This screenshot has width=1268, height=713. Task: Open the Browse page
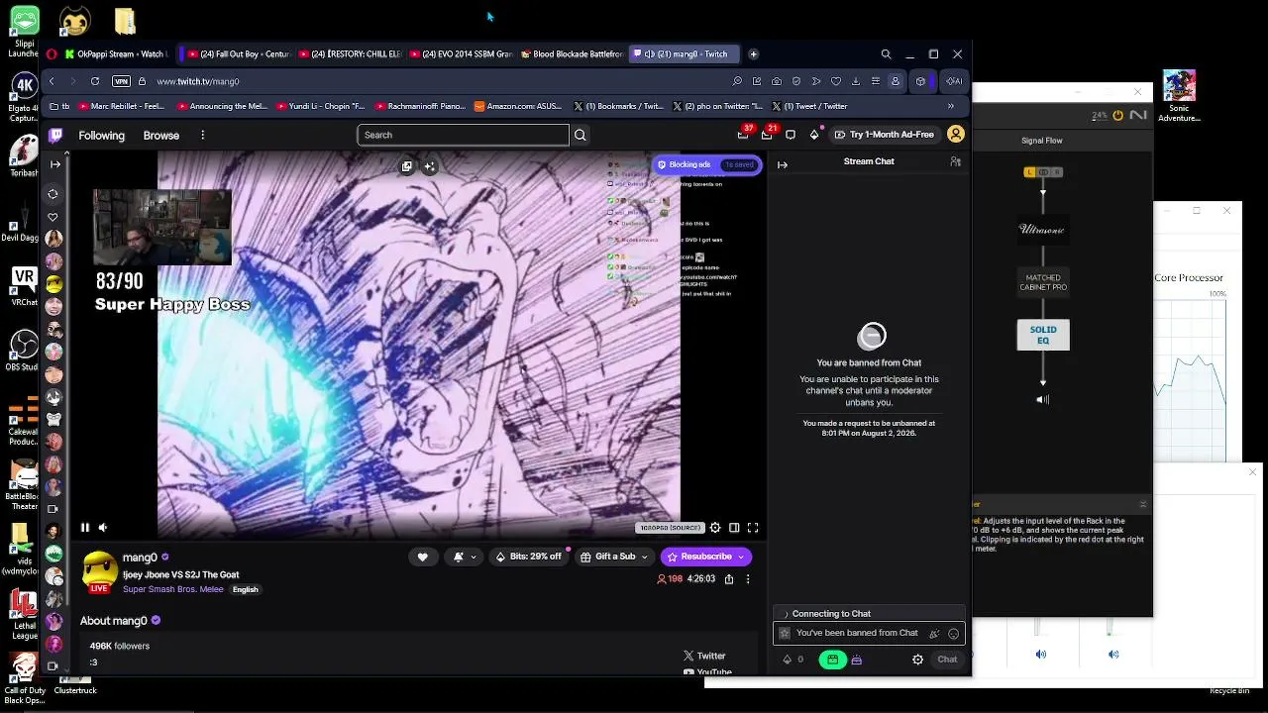pyautogui.click(x=161, y=136)
